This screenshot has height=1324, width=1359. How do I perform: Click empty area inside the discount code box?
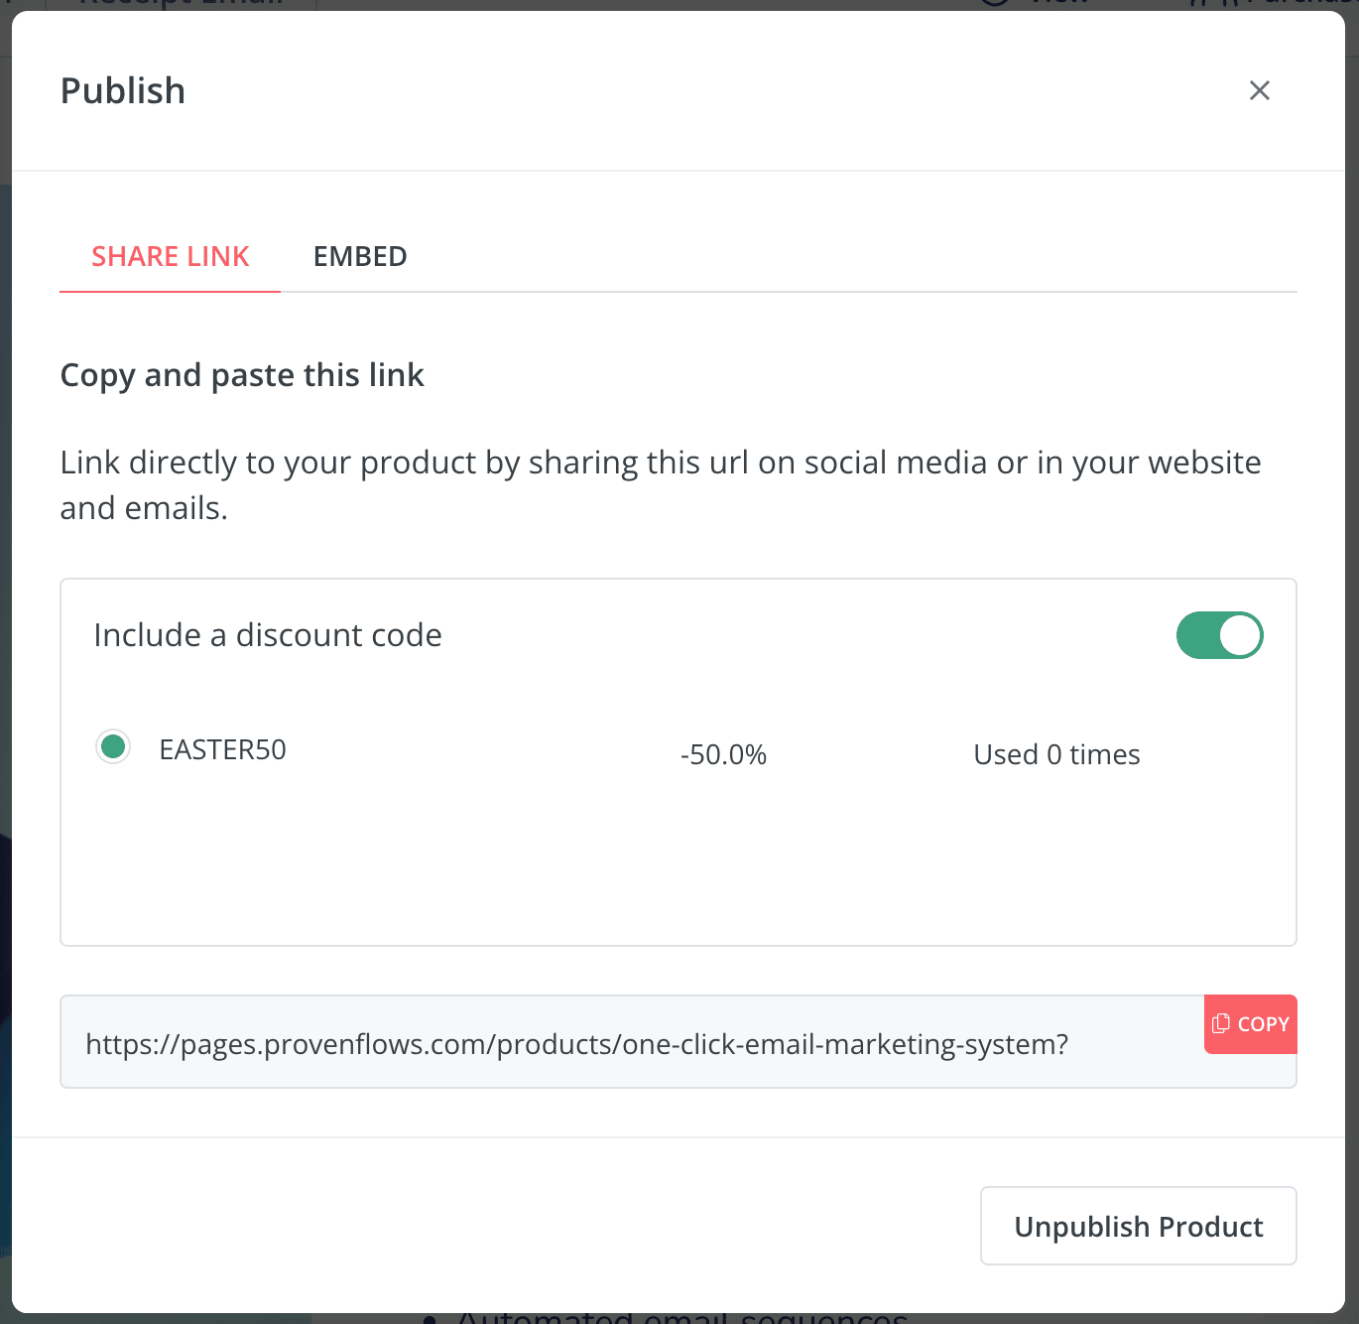click(x=679, y=863)
